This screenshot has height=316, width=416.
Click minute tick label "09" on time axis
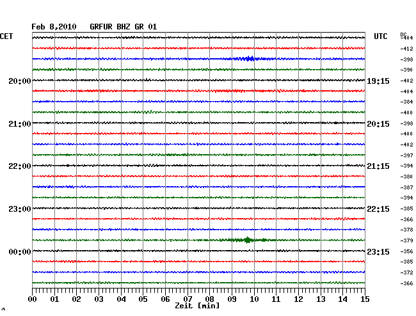[x=232, y=299]
